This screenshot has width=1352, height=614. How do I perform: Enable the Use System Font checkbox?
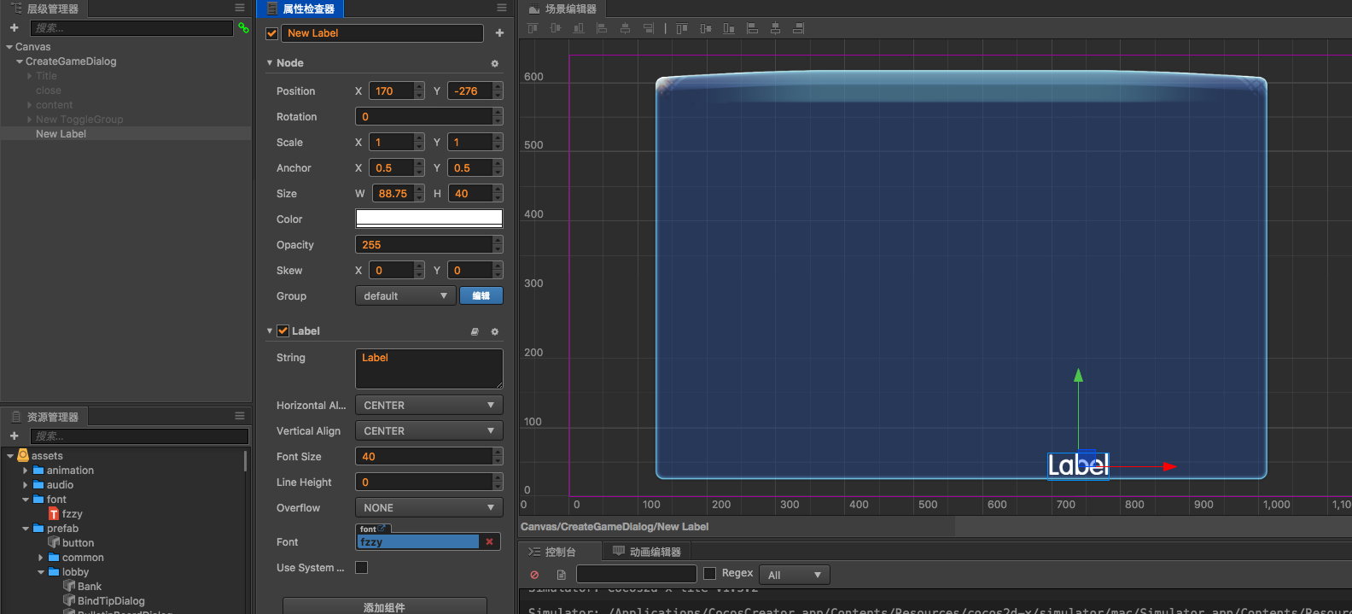tap(361, 568)
